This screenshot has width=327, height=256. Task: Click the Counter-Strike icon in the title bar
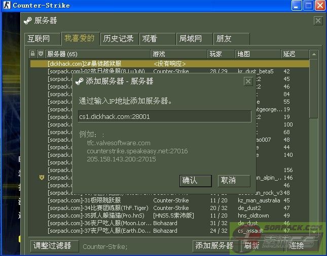point(6,6)
